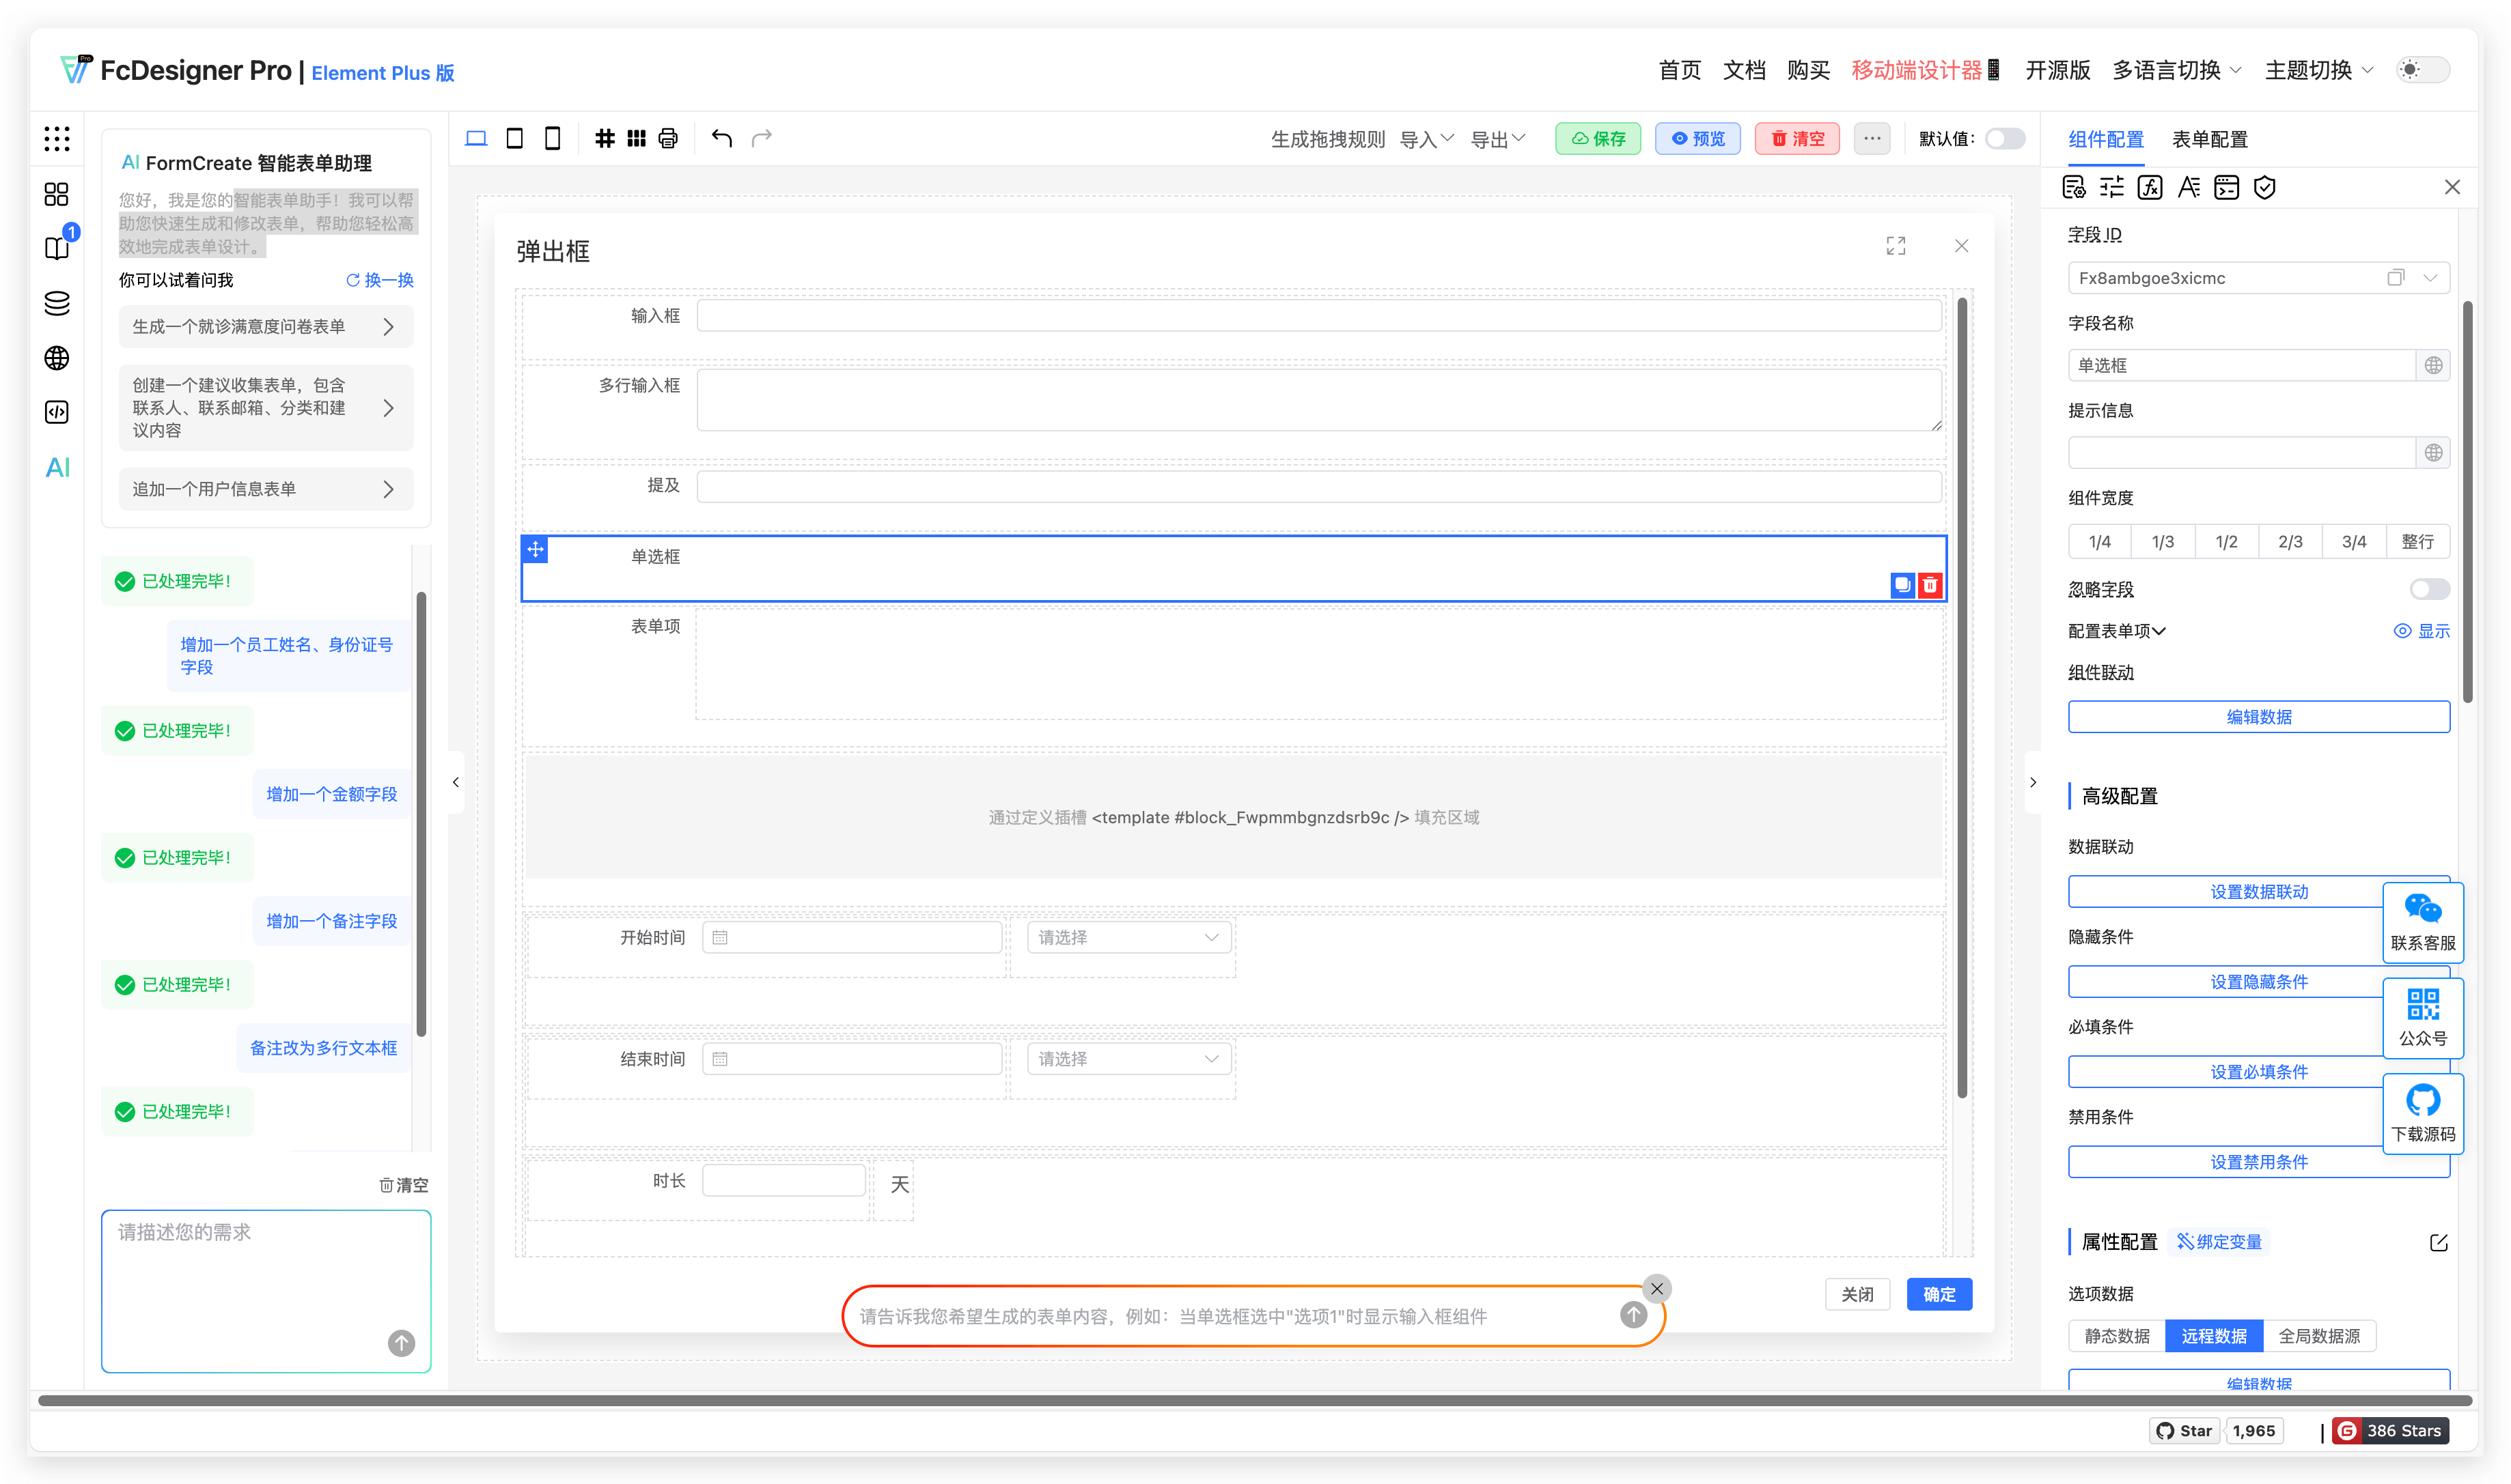Open the validation shield icon tab
This screenshot has height=1484, width=2511.
pyautogui.click(x=2265, y=187)
